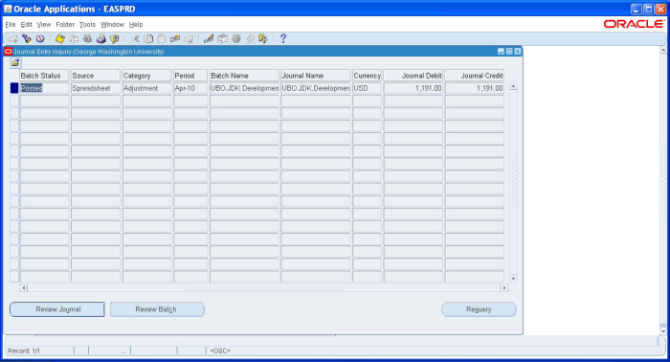This screenshot has width=670, height=362.
Task: Click the grid's horizontal scrollbar left arrow
Action: click(24, 288)
